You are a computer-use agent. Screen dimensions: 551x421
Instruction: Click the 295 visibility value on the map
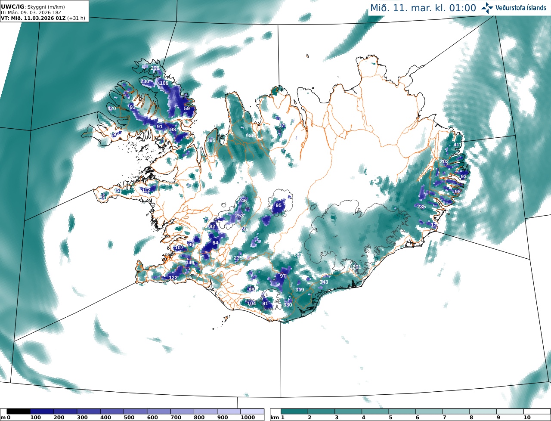(x=211, y=140)
